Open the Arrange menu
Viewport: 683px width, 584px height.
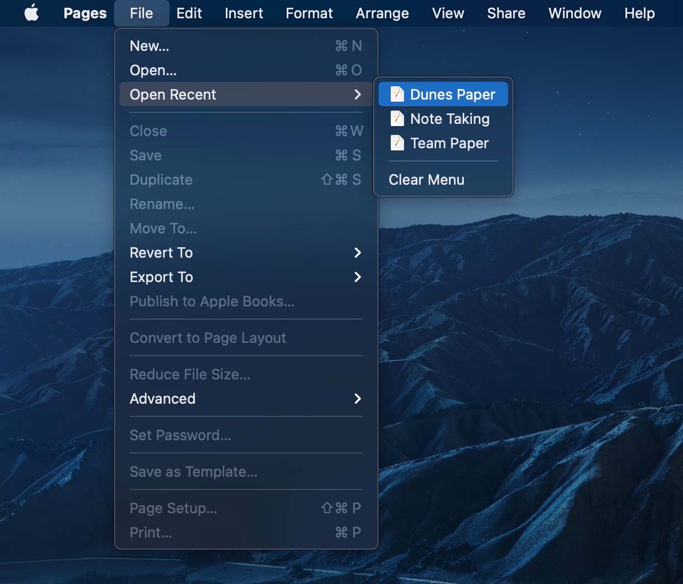(x=382, y=13)
